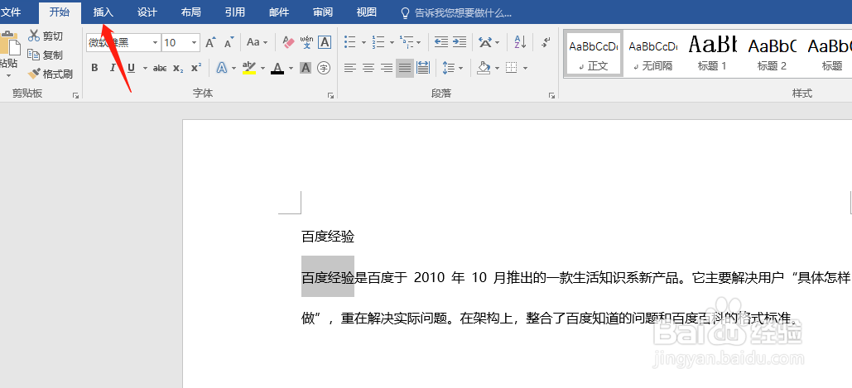Toggle underline formatting
This screenshot has height=388, width=852.
(131, 68)
